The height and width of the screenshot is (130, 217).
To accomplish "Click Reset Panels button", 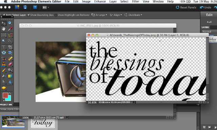I will [186, 7].
